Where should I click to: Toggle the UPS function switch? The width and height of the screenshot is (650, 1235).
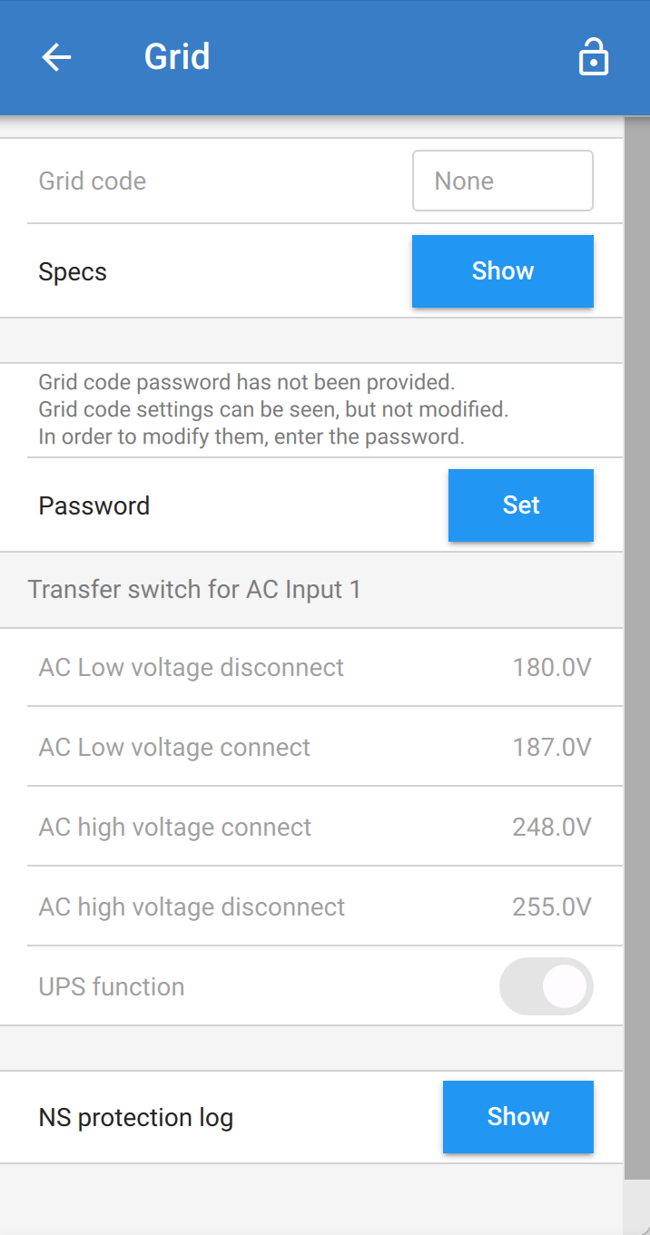point(546,986)
